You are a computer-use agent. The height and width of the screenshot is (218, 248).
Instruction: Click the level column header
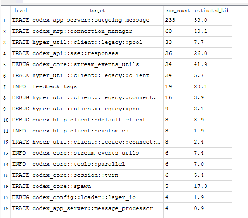21,11
